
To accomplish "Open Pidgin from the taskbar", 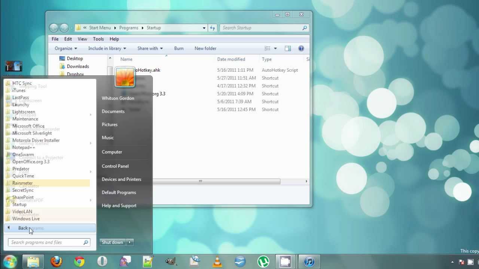I will click(x=125, y=262).
